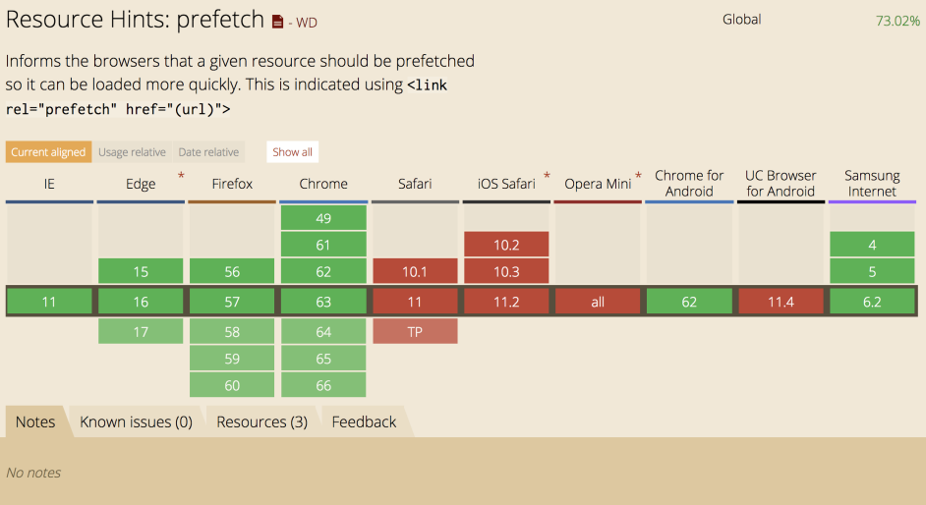The image size is (926, 505).
Task: Select the Current aligned view
Action: click(x=48, y=152)
